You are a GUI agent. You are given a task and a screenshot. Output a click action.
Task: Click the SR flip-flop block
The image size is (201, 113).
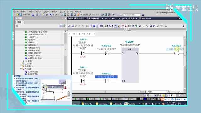point(130,65)
